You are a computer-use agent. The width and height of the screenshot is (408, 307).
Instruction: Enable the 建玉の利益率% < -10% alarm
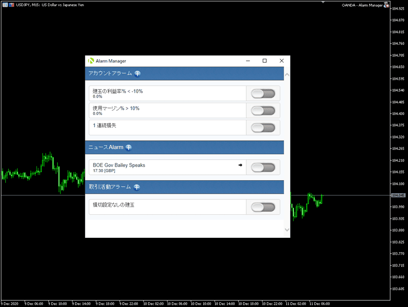click(263, 93)
